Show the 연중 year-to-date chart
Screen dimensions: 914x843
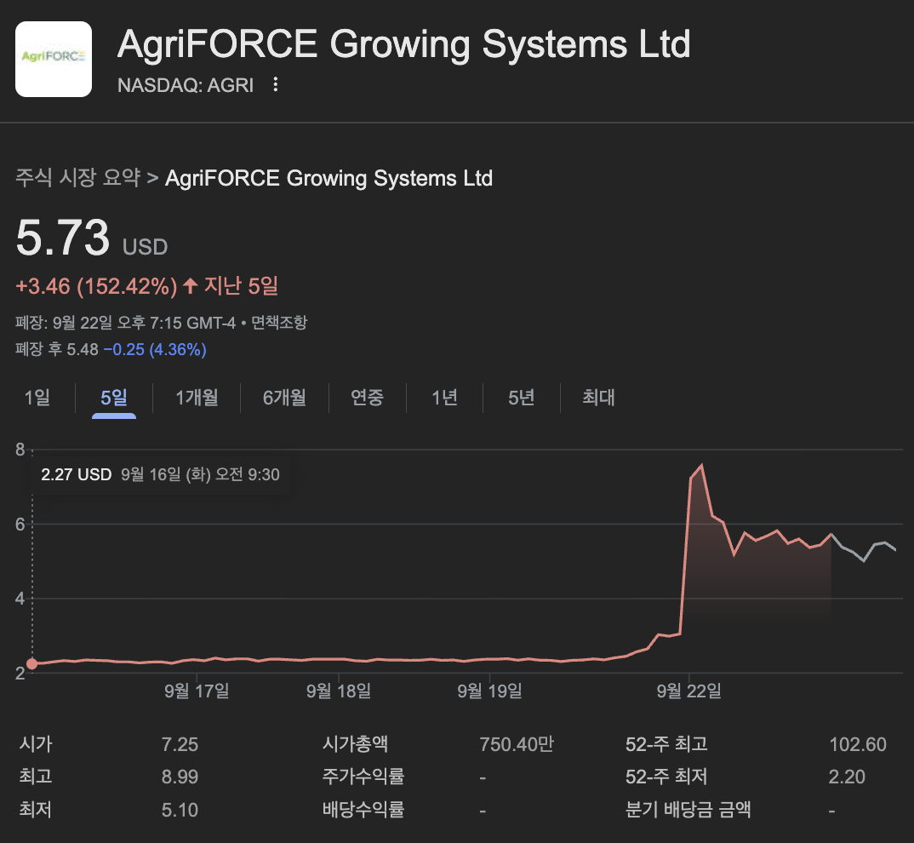(x=368, y=398)
